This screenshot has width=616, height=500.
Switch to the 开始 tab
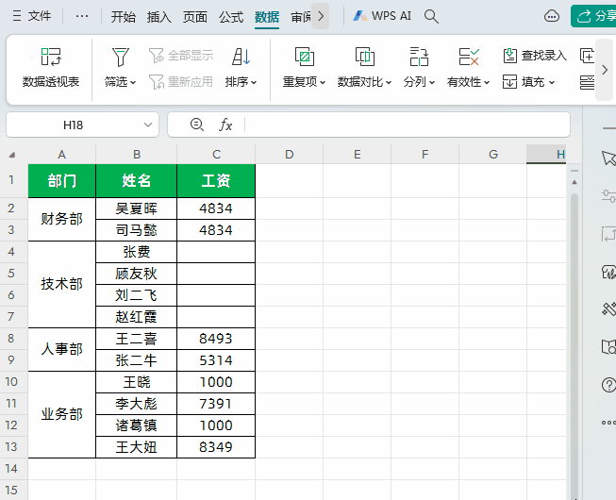point(123,16)
